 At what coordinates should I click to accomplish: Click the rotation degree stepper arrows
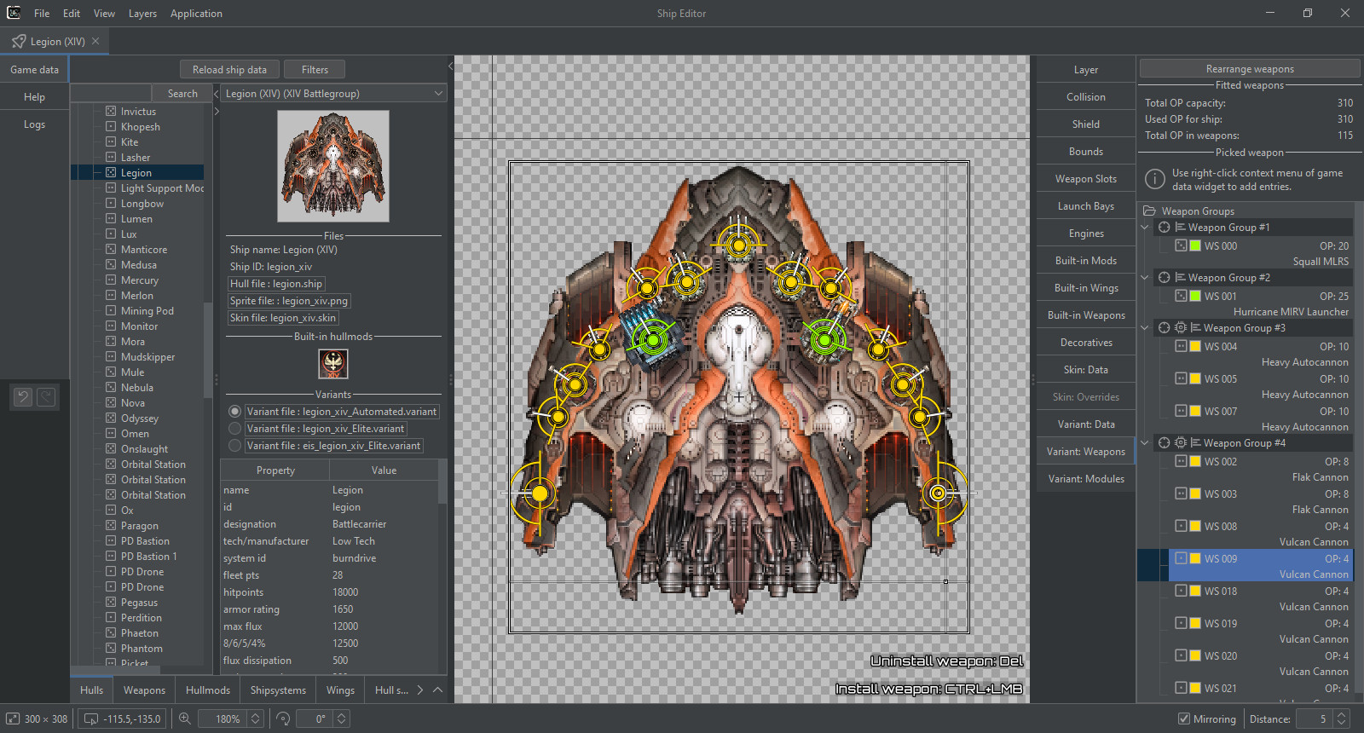pyautogui.click(x=342, y=719)
